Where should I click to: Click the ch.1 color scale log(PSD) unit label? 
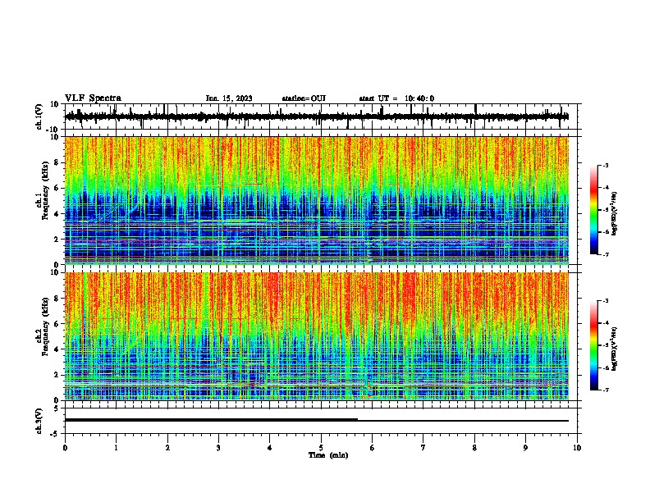click(615, 213)
